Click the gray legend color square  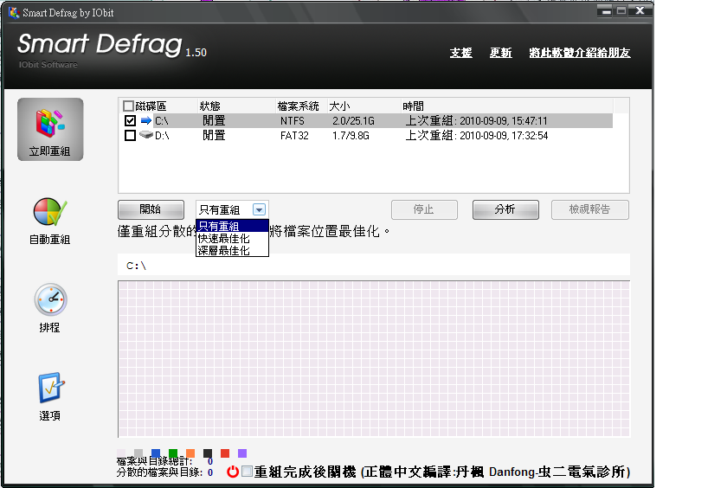[138, 453]
